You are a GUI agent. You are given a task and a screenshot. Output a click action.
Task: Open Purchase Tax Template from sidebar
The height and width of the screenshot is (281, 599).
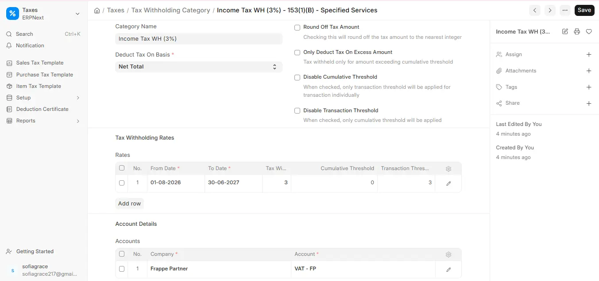coord(45,75)
